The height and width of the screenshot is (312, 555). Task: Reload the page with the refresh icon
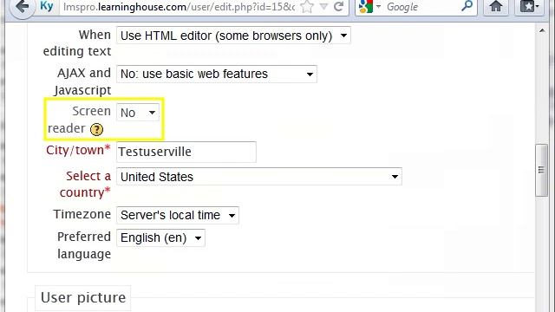click(x=339, y=6)
